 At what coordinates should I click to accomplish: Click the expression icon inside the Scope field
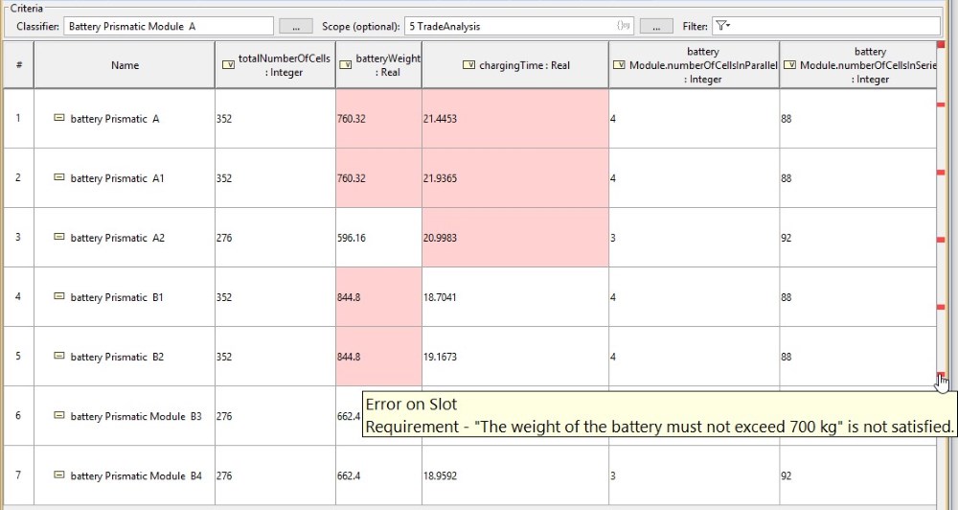click(x=624, y=26)
